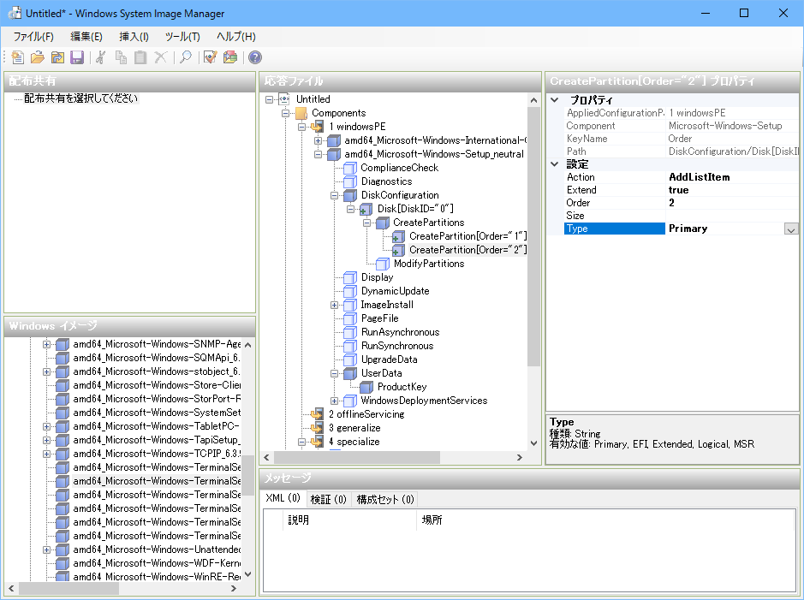This screenshot has height=600, width=804.
Task: Save the answer file with floppy icon
Action: pyautogui.click(x=77, y=57)
